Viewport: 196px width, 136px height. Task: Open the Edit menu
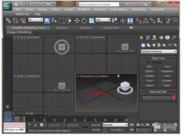coord(18,9)
